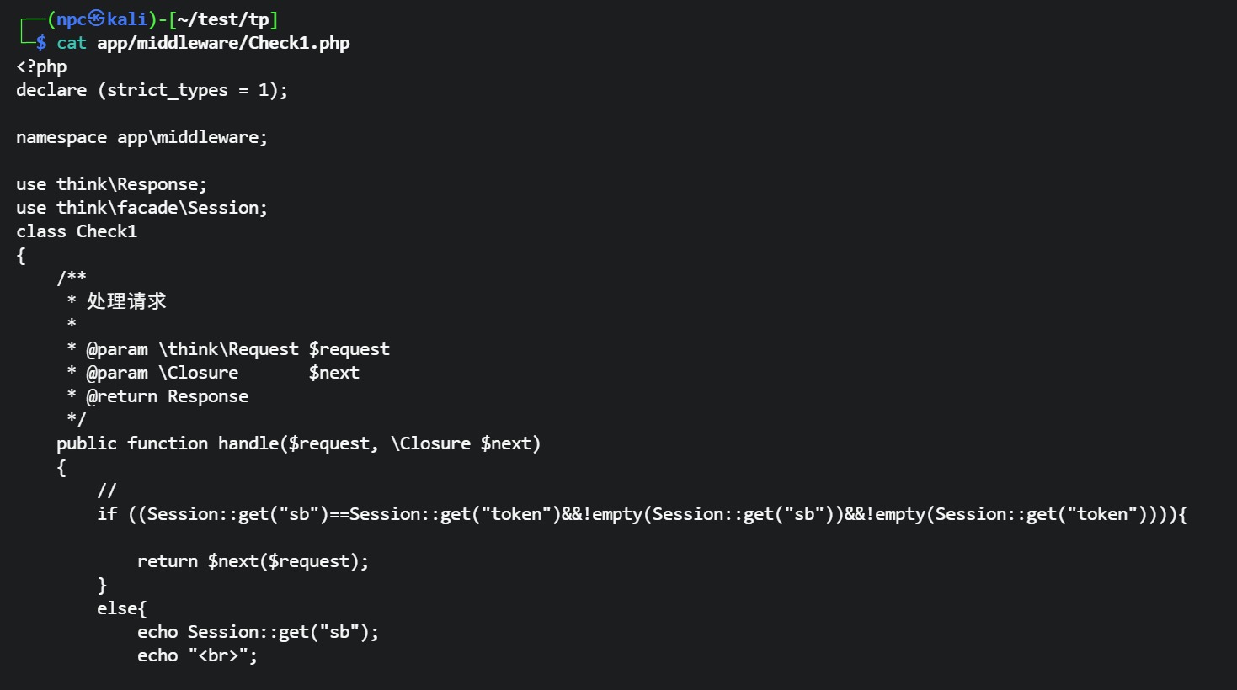Click the else keyword
1237x690 pixels.
[x=117, y=608]
